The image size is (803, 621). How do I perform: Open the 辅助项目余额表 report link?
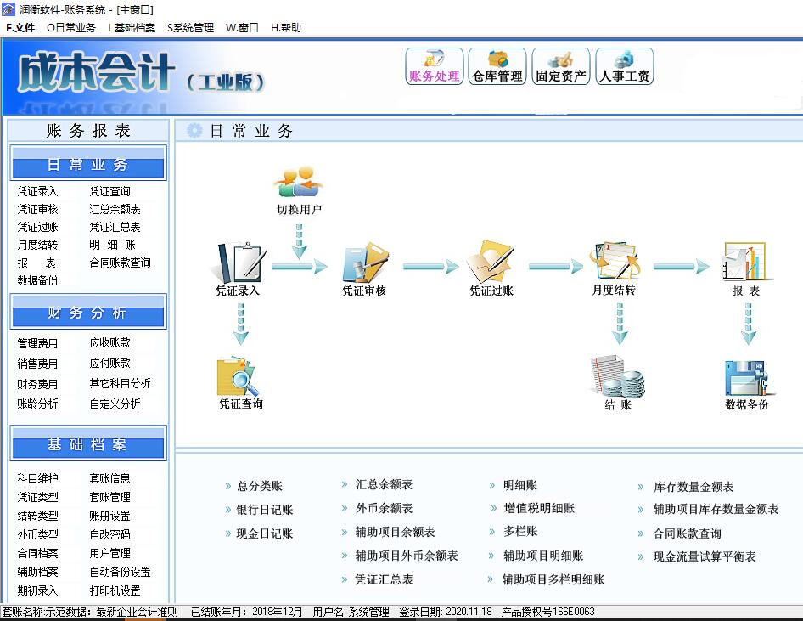pos(396,532)
